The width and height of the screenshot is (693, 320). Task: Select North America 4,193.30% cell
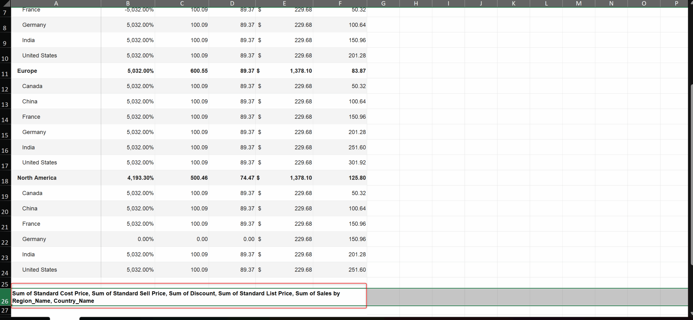click(140, 178)
